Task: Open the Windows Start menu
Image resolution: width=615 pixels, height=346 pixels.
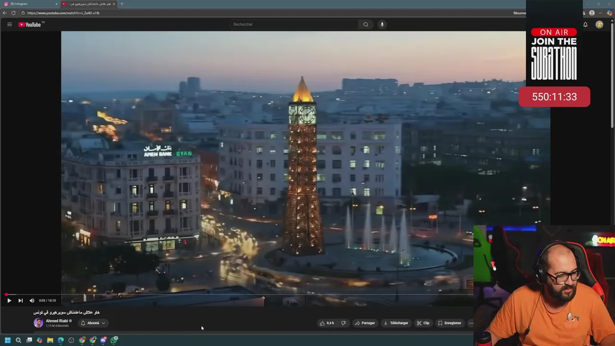Action: 8,340
